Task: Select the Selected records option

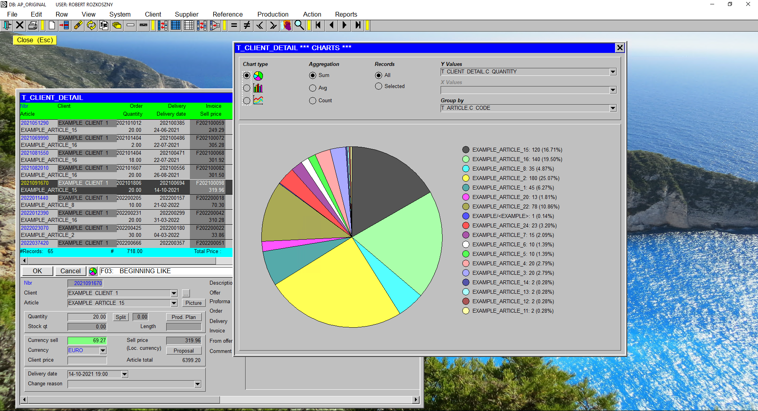Action: click(378, 86)
